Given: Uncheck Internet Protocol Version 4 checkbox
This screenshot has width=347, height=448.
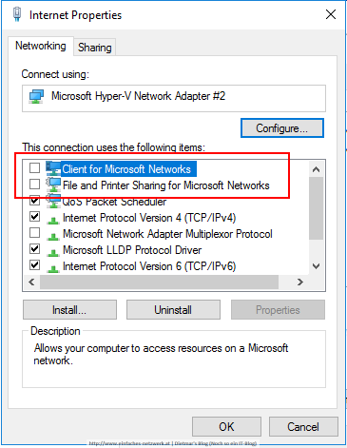Looking at the screenshot, I should (34, 217).
